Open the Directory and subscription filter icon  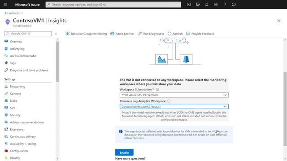pyautogui.click(x=198, y=4)
